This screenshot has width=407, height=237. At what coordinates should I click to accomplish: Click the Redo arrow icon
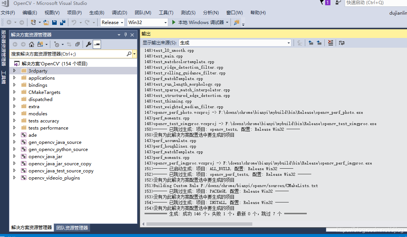(x=87, y=23)
